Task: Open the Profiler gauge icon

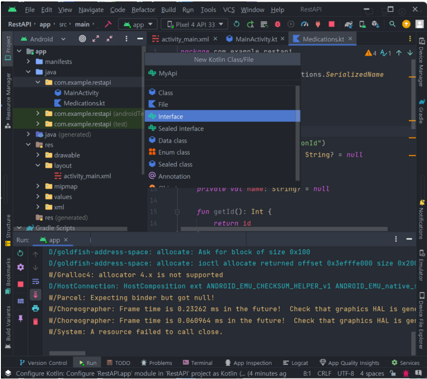Action: pos(304,24)
